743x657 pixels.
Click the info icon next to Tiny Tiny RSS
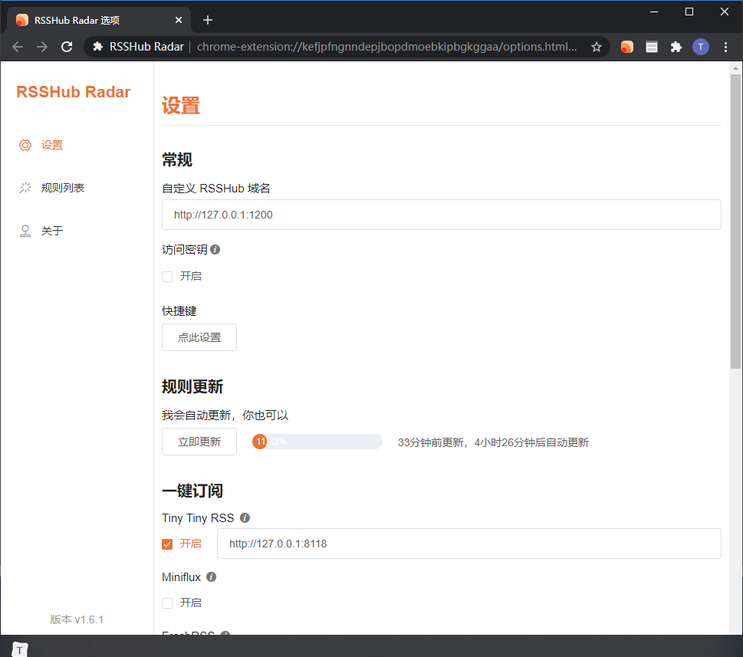point(245,518)
